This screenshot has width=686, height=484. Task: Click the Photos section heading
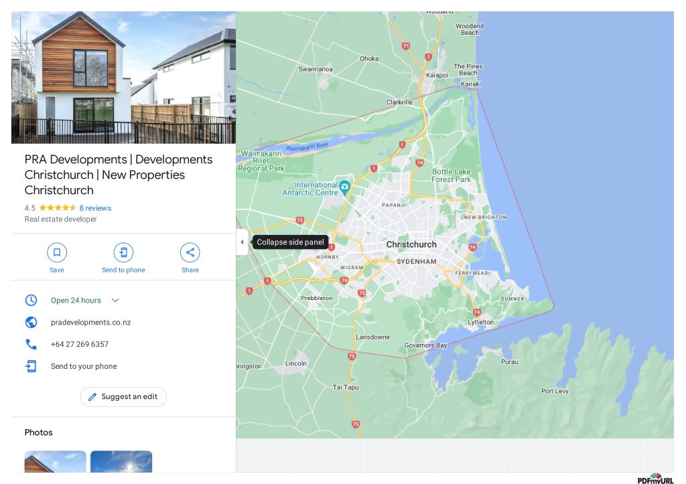pyautogui.click(x=38, y=432)
